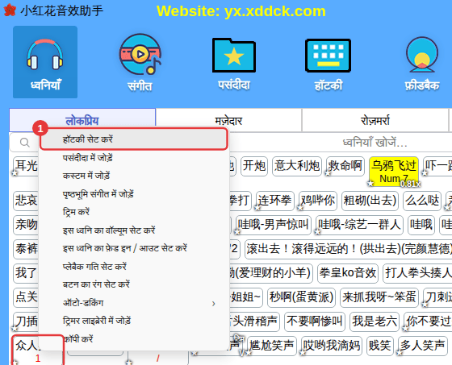This screenshot has width=452, height=365.
Task: Click the red flower app logo
Action: point(10,10)
